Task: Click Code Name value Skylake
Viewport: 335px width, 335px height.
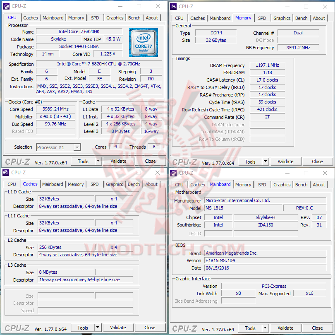Action: click(x=59, y=39)
